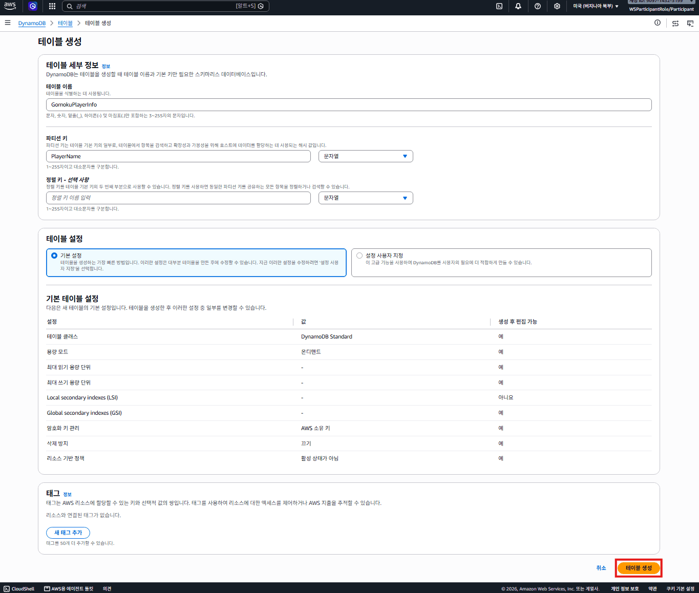The width and height of the screenshot is (699, 593).
Task: Open the info panel icon below the top bar
Action: tap(658, 23)
